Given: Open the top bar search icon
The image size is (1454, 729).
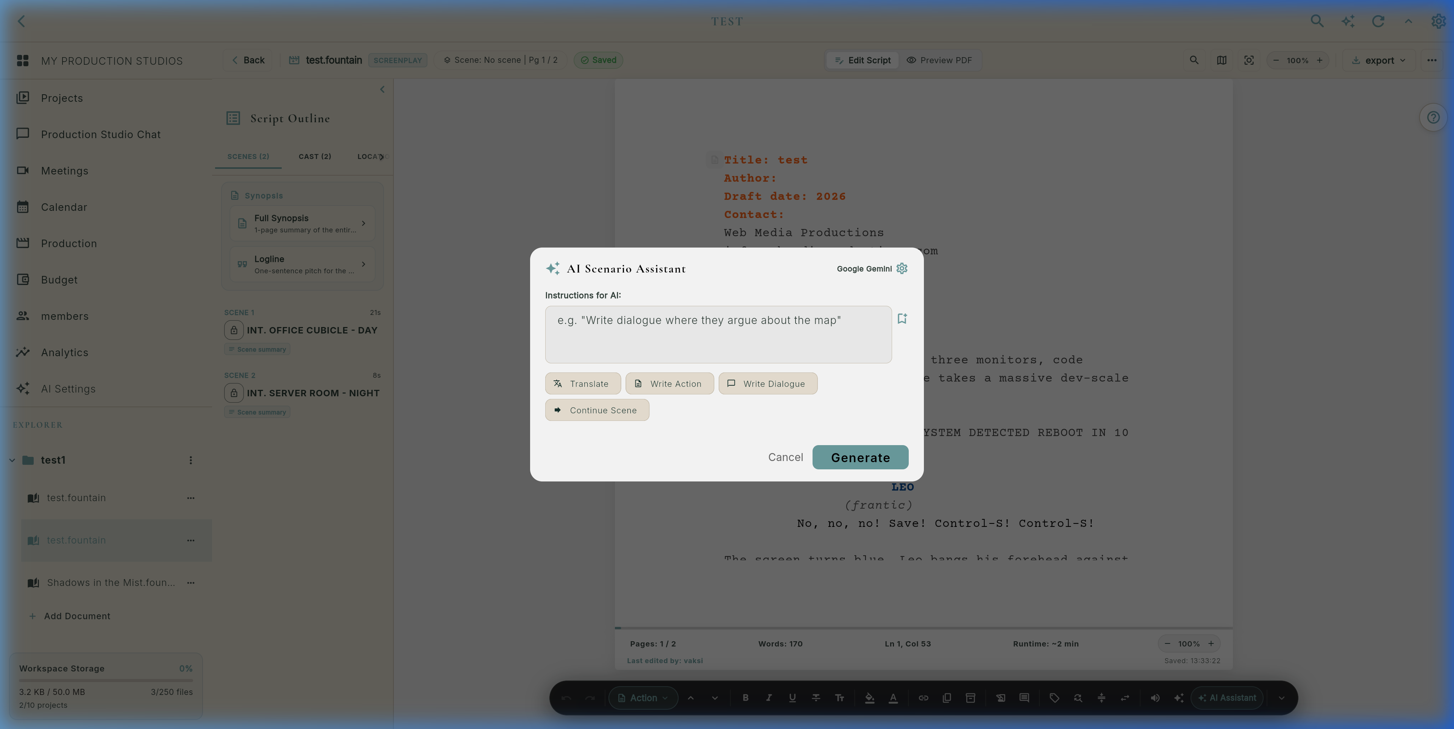Looking at the screenshot, I should (x=1316, y=22).
